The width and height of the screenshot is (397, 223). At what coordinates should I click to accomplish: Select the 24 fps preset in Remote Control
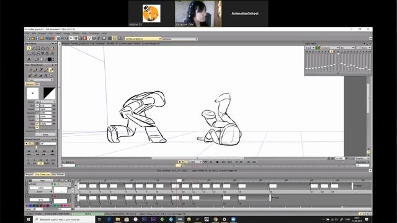point(35,164)
